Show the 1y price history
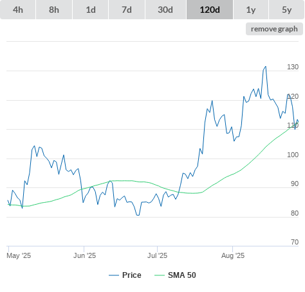Image resolution: width=305 pixels, height=292 pixels. [251, 10]
